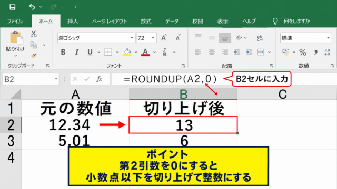Click the Increase Font Size icon

click(164, 38)
